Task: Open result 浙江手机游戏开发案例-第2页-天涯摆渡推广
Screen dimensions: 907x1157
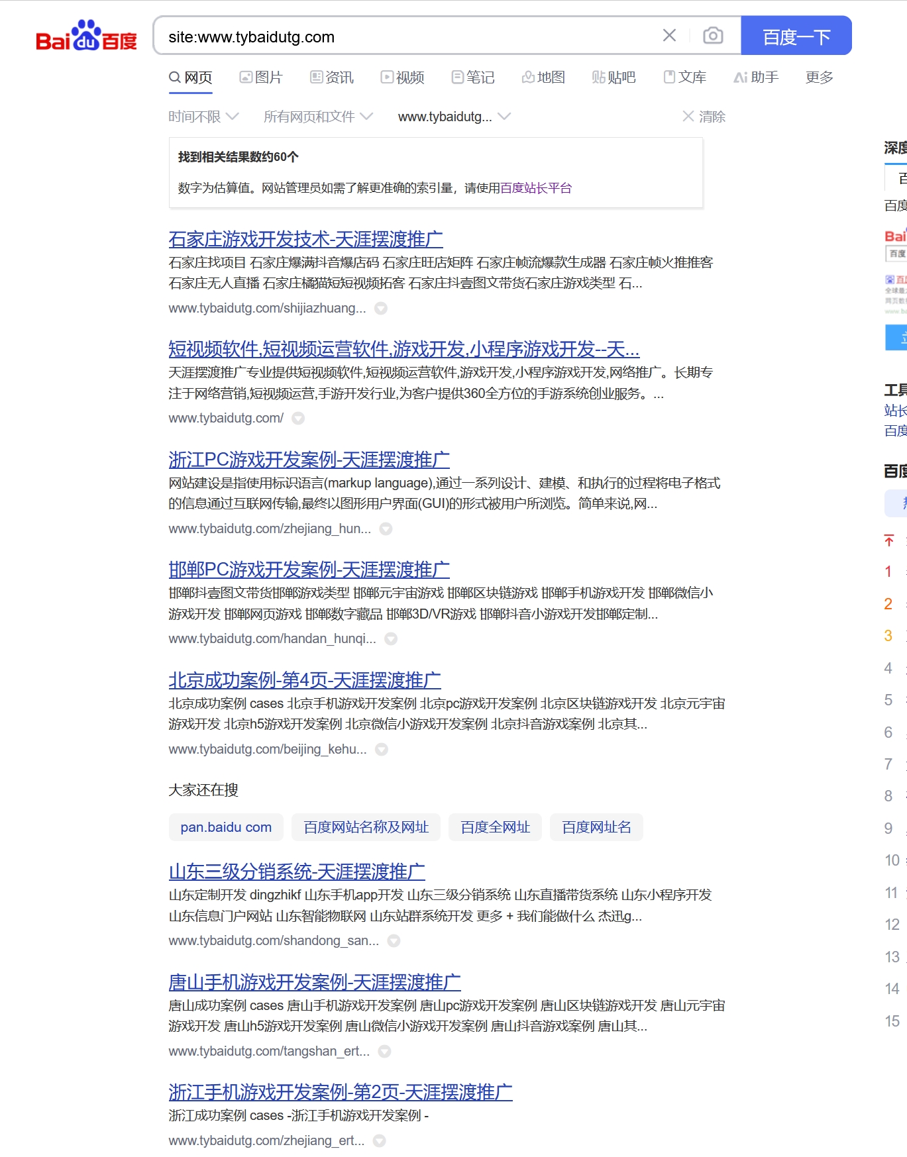Action: coord(341,1092)
